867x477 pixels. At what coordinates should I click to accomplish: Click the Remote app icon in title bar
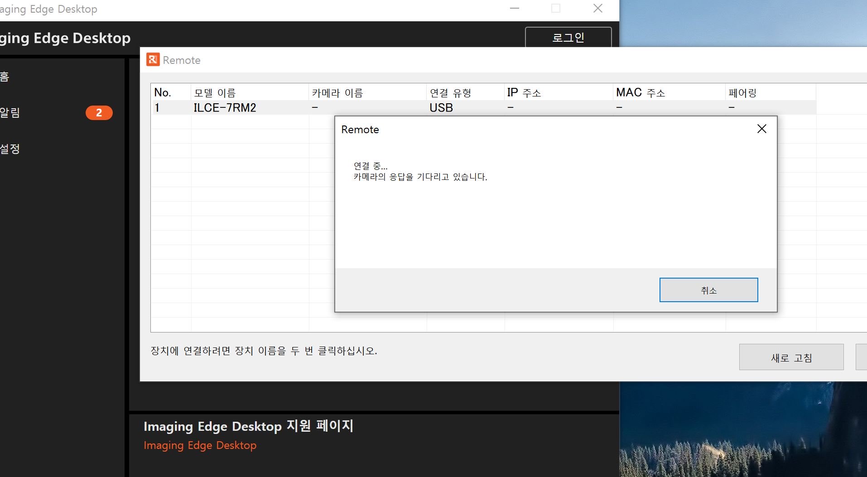(x=153, y=59)
